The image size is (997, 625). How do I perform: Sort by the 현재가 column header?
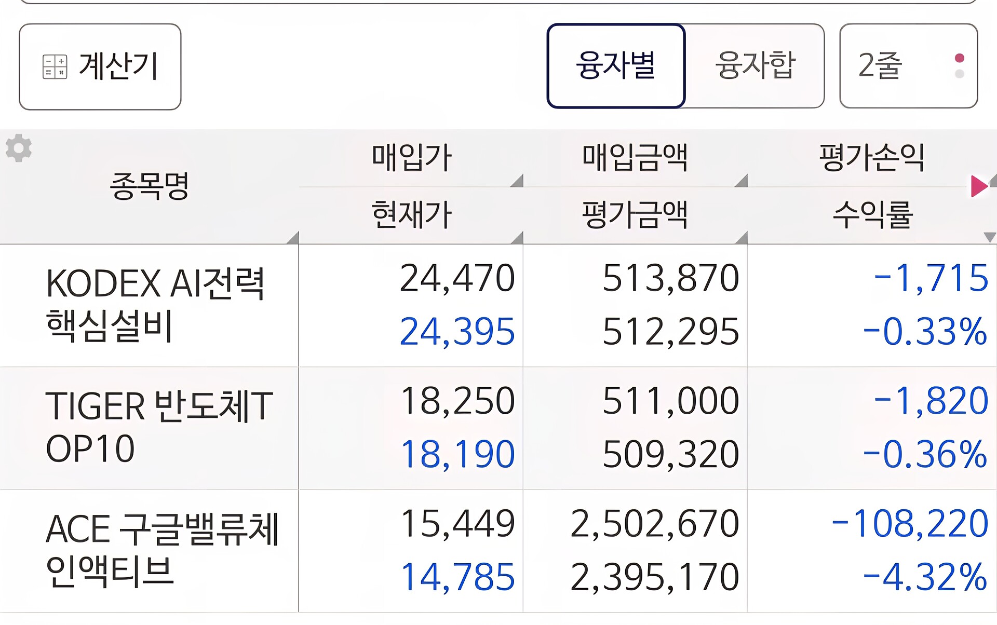[411, 215]
